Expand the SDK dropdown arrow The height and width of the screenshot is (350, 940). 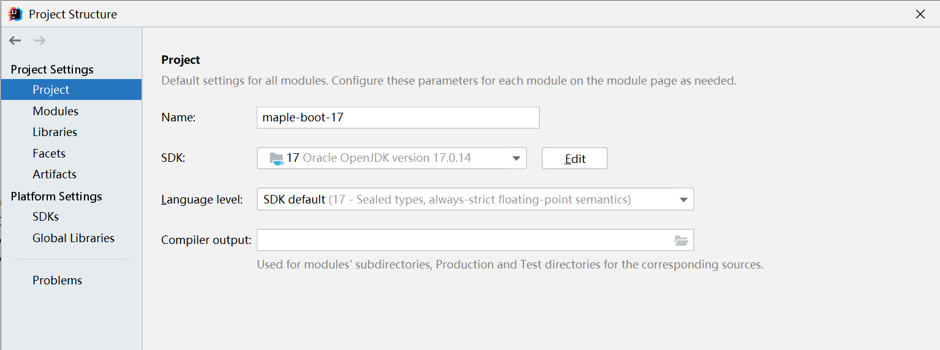pos(515,159)
